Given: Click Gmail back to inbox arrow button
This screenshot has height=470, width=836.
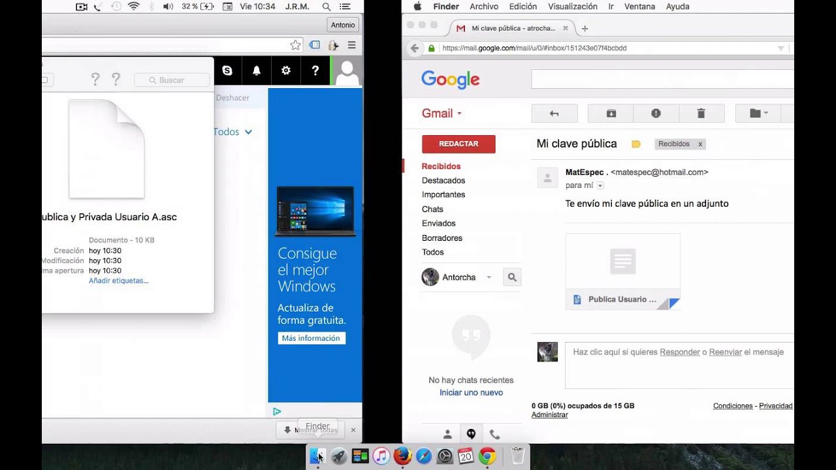Looking at the screenshot, I should click(x=555, y=113).
